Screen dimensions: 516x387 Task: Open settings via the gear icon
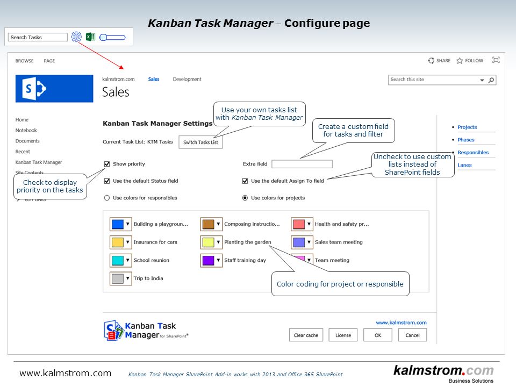click(x=76, y=37)
